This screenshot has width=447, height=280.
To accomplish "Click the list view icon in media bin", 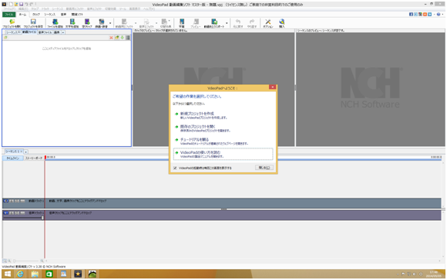I will coord(128,38).
